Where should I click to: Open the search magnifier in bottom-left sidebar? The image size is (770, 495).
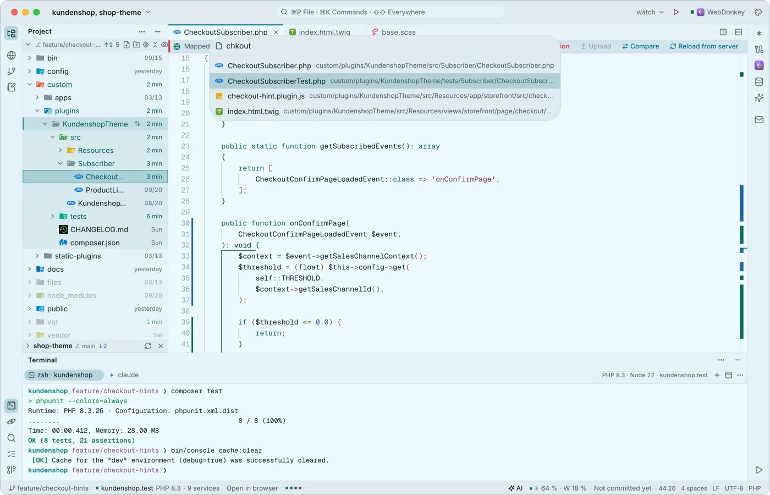click(12, 438)
